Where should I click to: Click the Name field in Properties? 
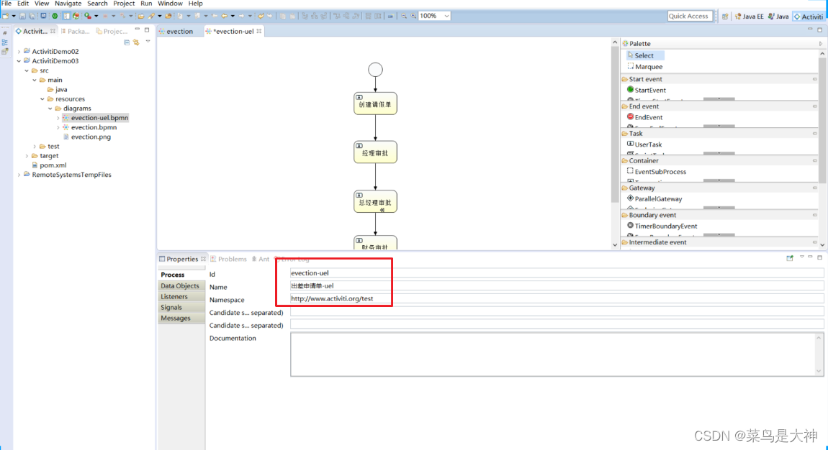pos(557,285)
